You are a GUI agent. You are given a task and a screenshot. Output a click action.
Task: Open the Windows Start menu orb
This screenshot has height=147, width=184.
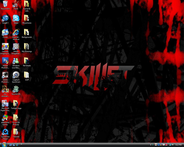4,145
